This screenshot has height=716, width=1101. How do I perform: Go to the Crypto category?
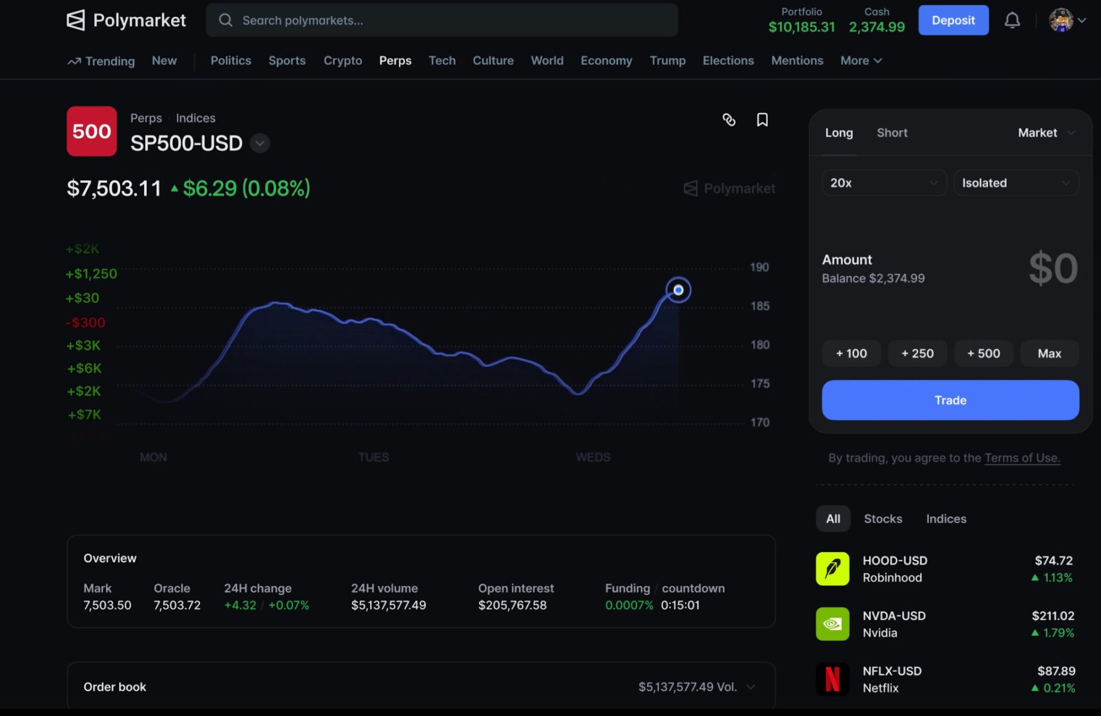pos(342,60)
